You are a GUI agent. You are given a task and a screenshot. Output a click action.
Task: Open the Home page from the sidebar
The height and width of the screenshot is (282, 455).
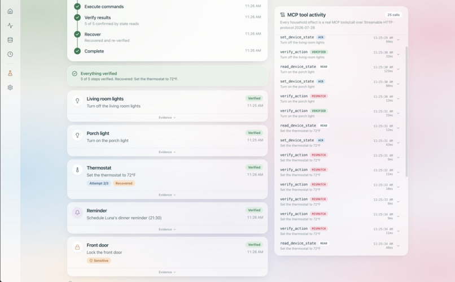(x=10, y=11)
